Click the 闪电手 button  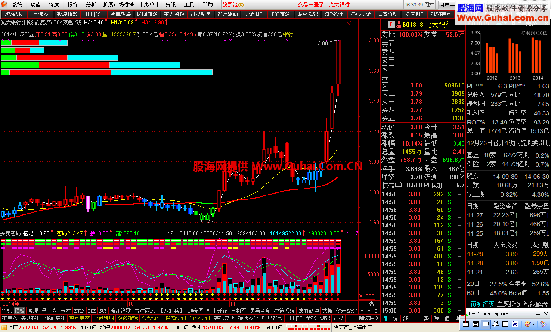coord(447,5)
